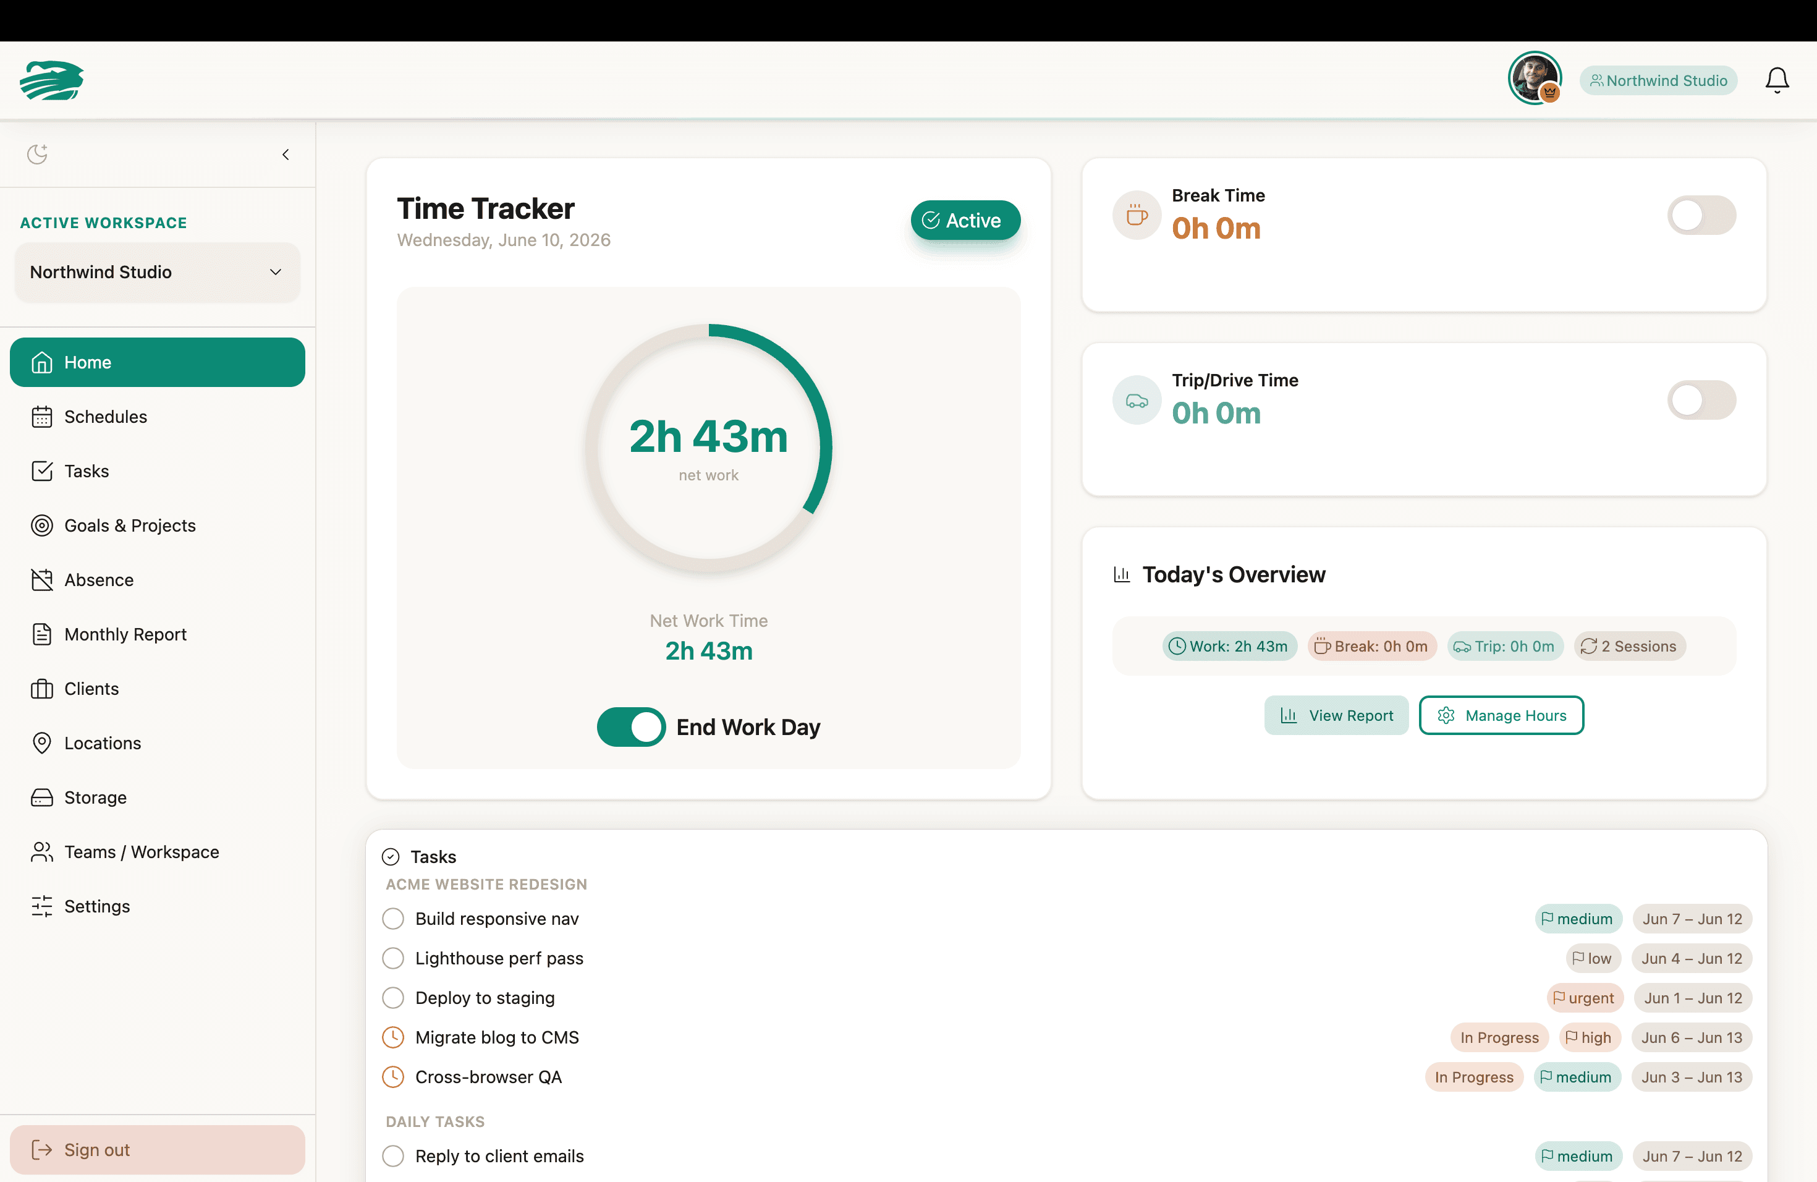Screen dimensions: 1817x1182
Task: Click low priority flag on Lighthouse perf pass
Action: (x=1593, y=958)
